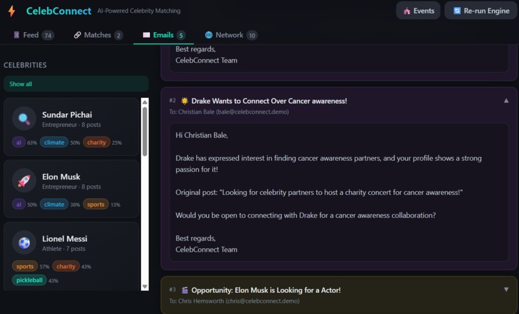Screen dimensions: 519x314
Task: Click the celebrity list scrollbar thumb
Action: (145, 131)
